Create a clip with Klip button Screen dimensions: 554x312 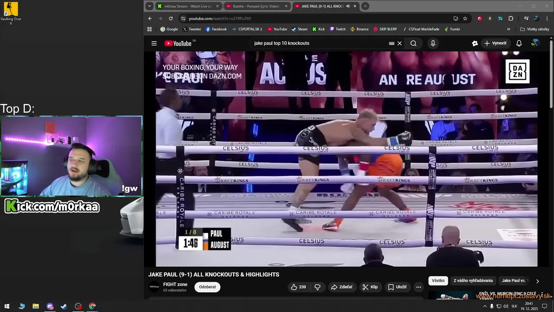coord(370,287)
